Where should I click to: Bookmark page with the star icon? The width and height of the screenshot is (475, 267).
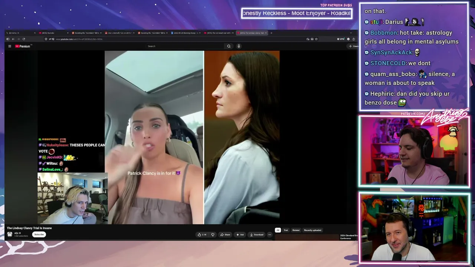tap(316, 39)
